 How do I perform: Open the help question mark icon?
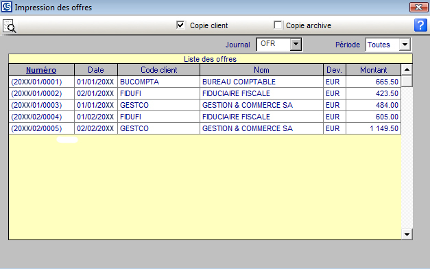coord(420,25)
